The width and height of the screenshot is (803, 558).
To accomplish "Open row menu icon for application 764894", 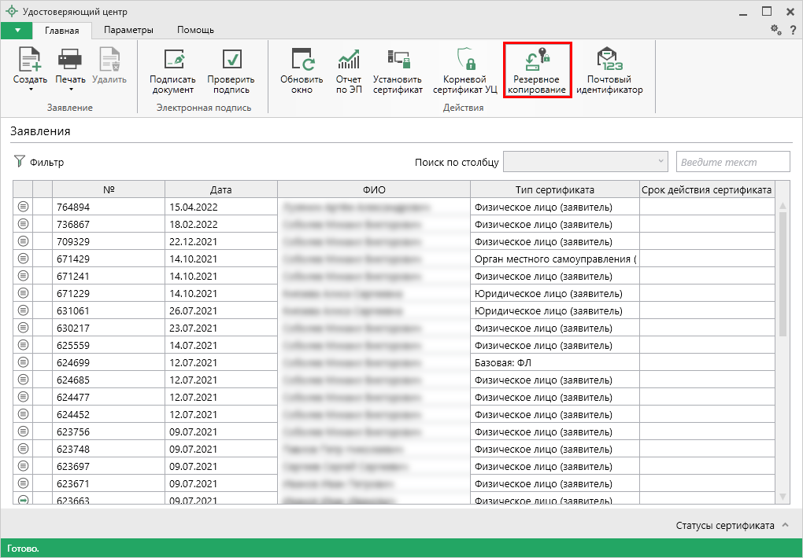I will 23,207.
